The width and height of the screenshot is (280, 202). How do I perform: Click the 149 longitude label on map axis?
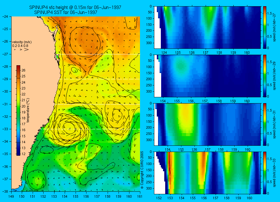pos(12,196)
